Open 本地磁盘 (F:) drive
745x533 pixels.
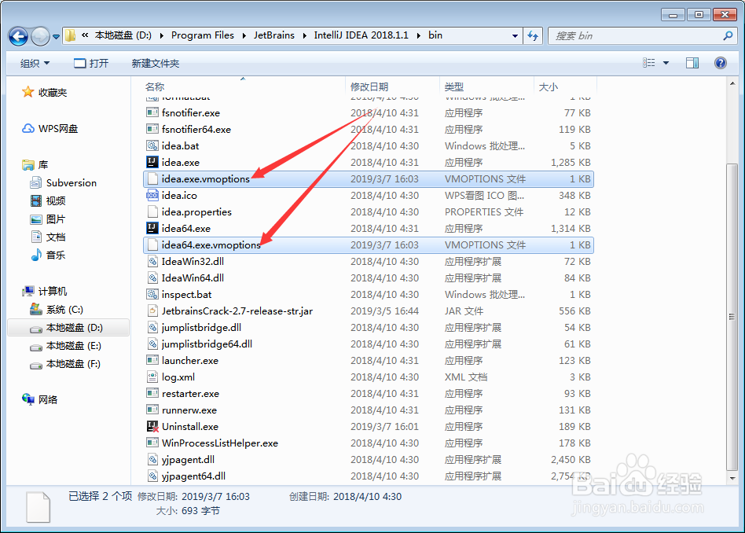coord(65,364)
